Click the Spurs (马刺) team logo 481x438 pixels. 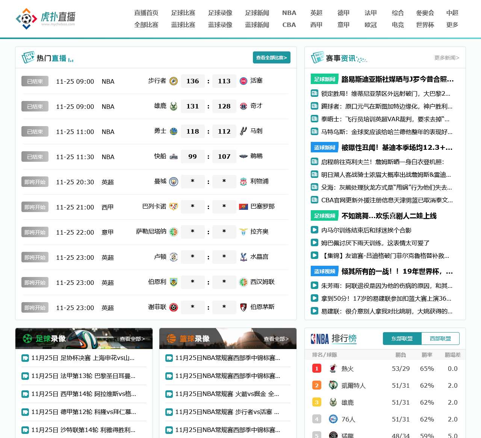click(x=244, y=131)
